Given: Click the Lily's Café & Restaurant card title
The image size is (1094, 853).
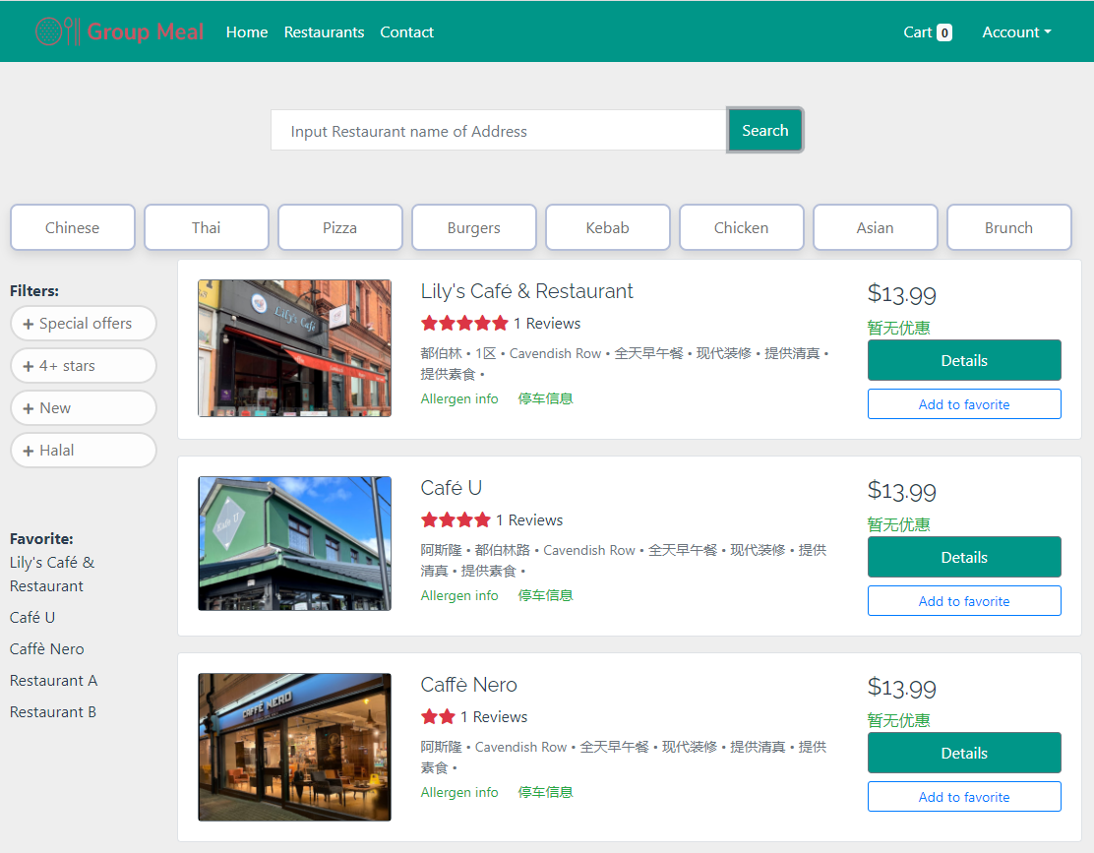Looking at the screenshot, I should tap(526, 291).
